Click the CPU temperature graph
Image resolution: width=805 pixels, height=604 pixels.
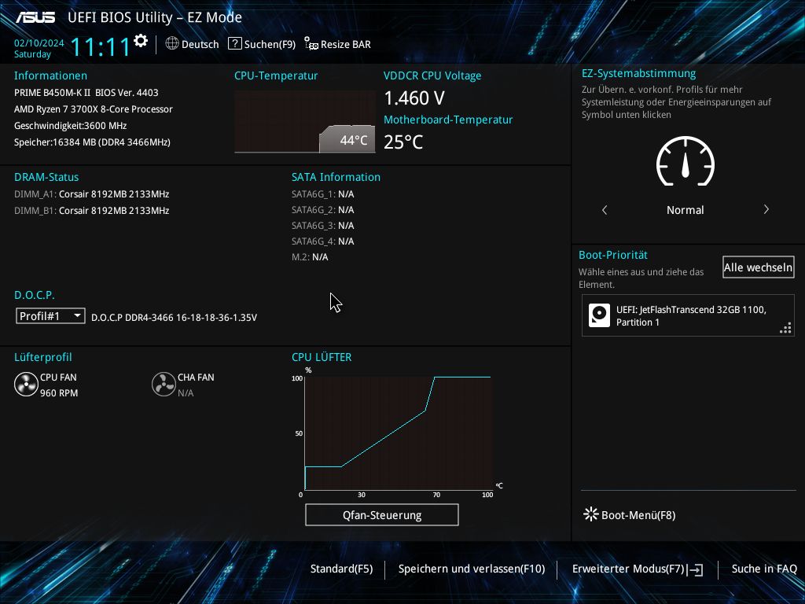point(305,122)
